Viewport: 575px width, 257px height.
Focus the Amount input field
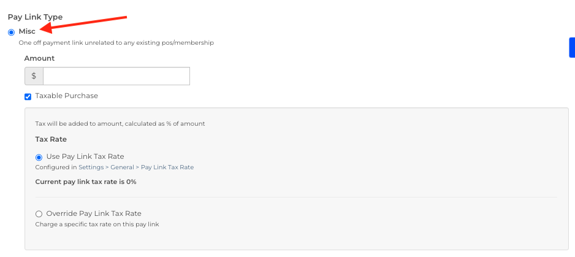[x=116, y=76]
